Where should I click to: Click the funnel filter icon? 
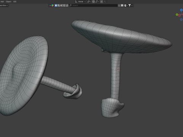[x=130, y=5]
